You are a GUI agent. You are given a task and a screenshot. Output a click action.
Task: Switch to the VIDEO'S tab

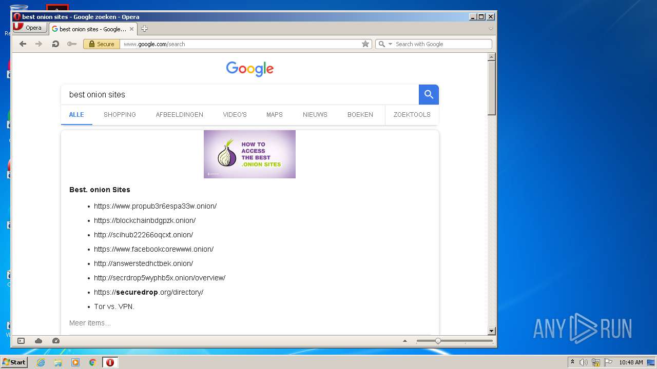(235, 115)
